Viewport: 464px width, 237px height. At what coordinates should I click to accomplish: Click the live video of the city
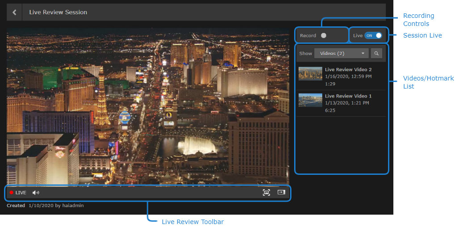click(148, 107)
